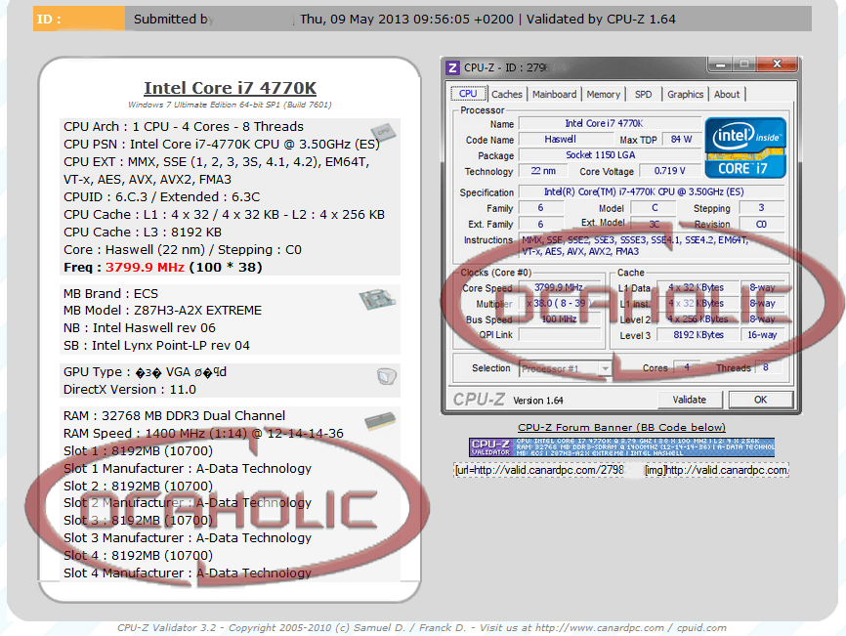Open the SPD tab

click(x=643, y=94)
